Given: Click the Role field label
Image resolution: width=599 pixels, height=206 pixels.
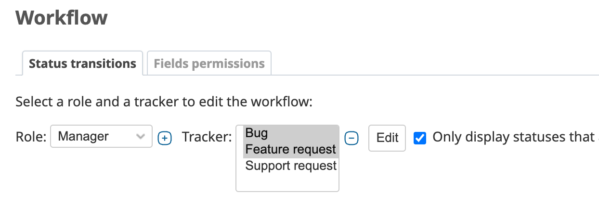Looking at the screenshot, I should (x=31, y=137).
